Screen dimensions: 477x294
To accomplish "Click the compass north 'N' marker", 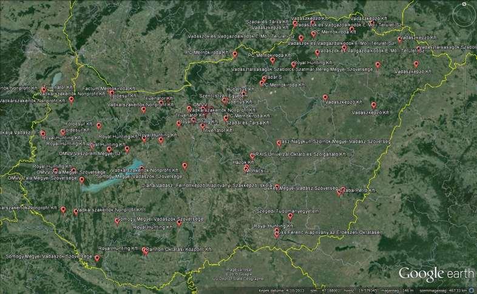I will [x=464, y=4].
